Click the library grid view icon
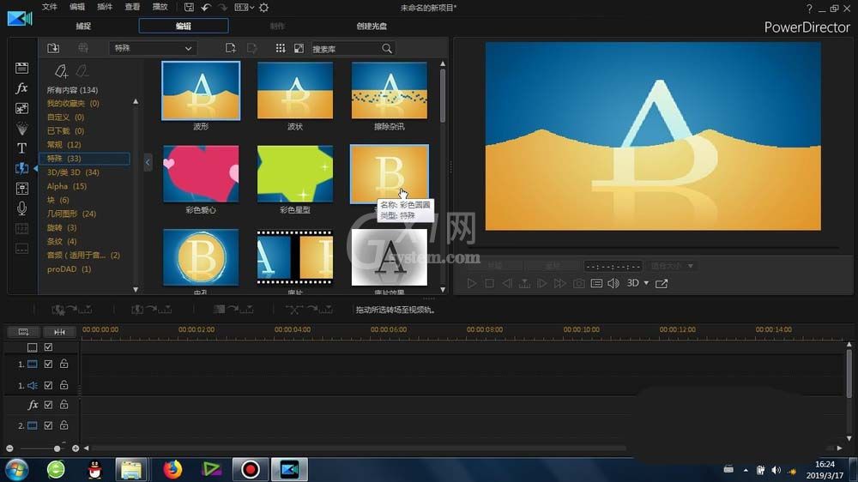The width and height of the screenshot is (858, 482). coord(281,48)
